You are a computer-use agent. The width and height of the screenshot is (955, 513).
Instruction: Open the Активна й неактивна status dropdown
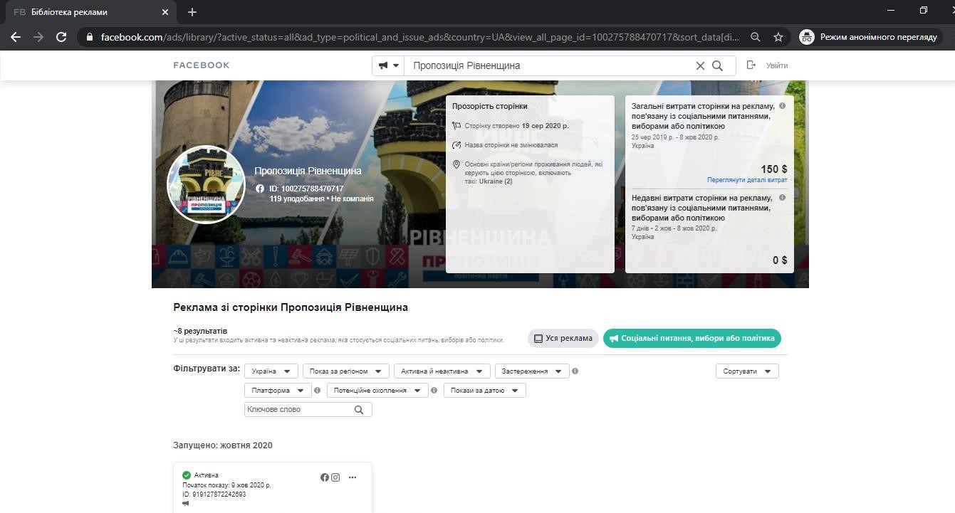tap(442, 371)
